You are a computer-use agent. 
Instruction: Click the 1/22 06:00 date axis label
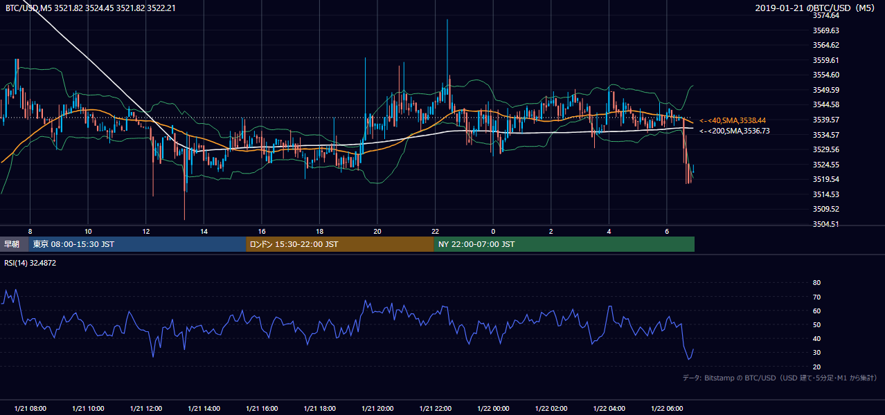pyautogui.click(x=667, y=409)
